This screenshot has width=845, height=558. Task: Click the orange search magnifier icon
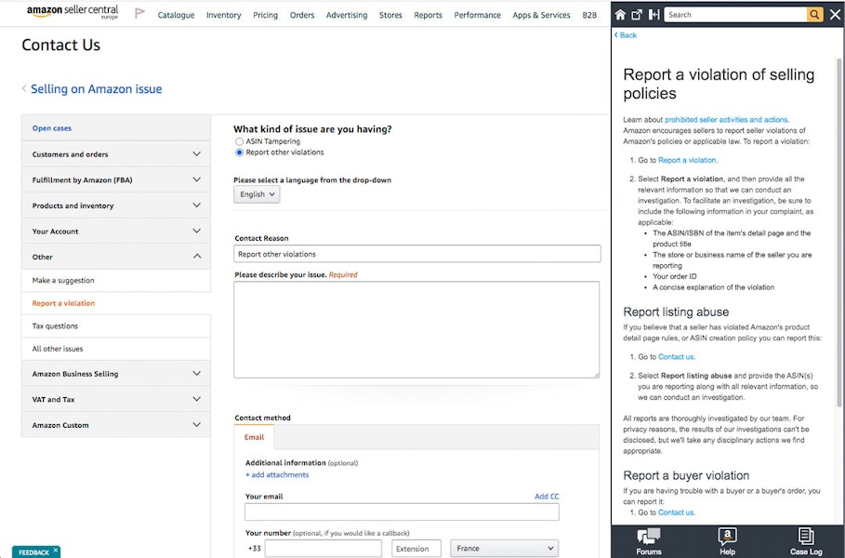point(815,14)
